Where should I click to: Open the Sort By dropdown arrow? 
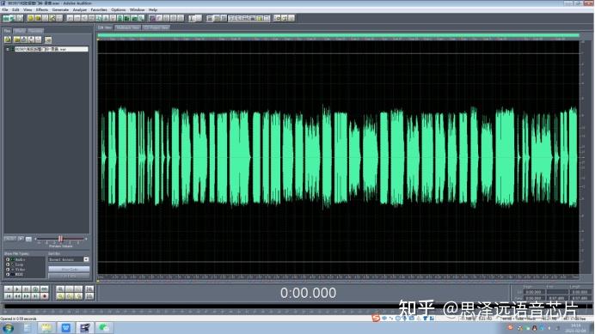tap(86, 259)
